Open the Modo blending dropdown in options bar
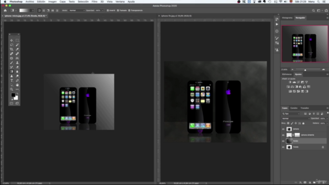This screenshot has width=329, height=185. (x=77, y=10)
